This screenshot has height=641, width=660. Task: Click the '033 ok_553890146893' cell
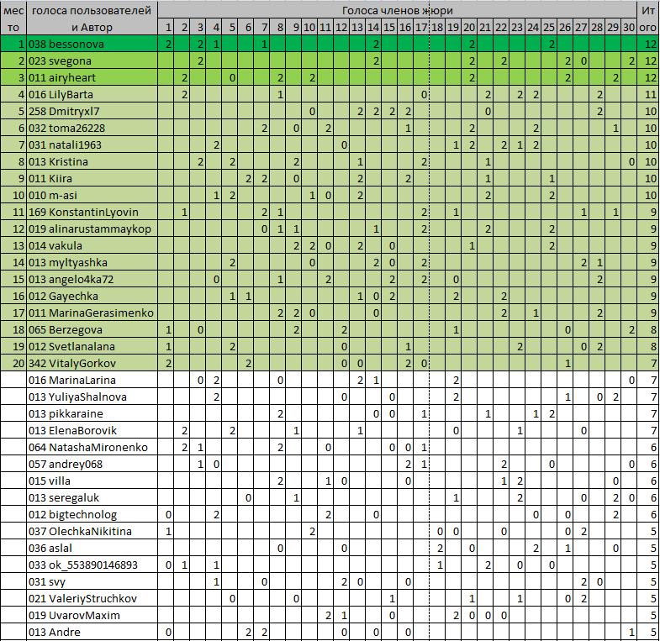point(92,565)
